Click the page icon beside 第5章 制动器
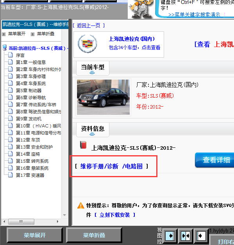This screenshot has height=245, width=234. click(x=11, y=90)
